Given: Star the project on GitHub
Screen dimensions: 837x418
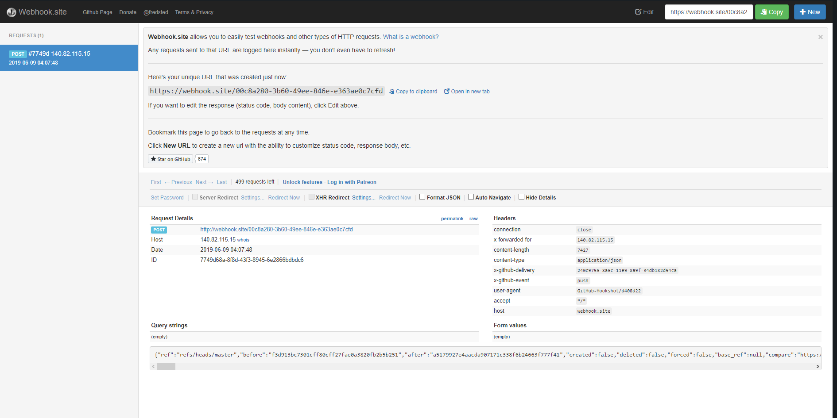Looking at the screenshot, I should 170,159.
